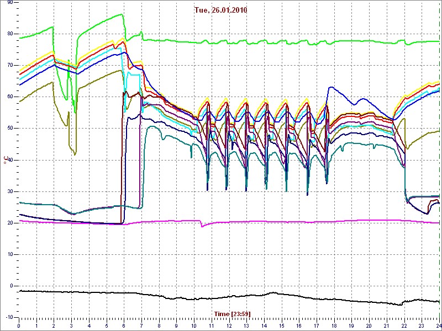Screen dimensions: 442x331
Task: Click hour '6' on the time axis
Action: (124, 325)
